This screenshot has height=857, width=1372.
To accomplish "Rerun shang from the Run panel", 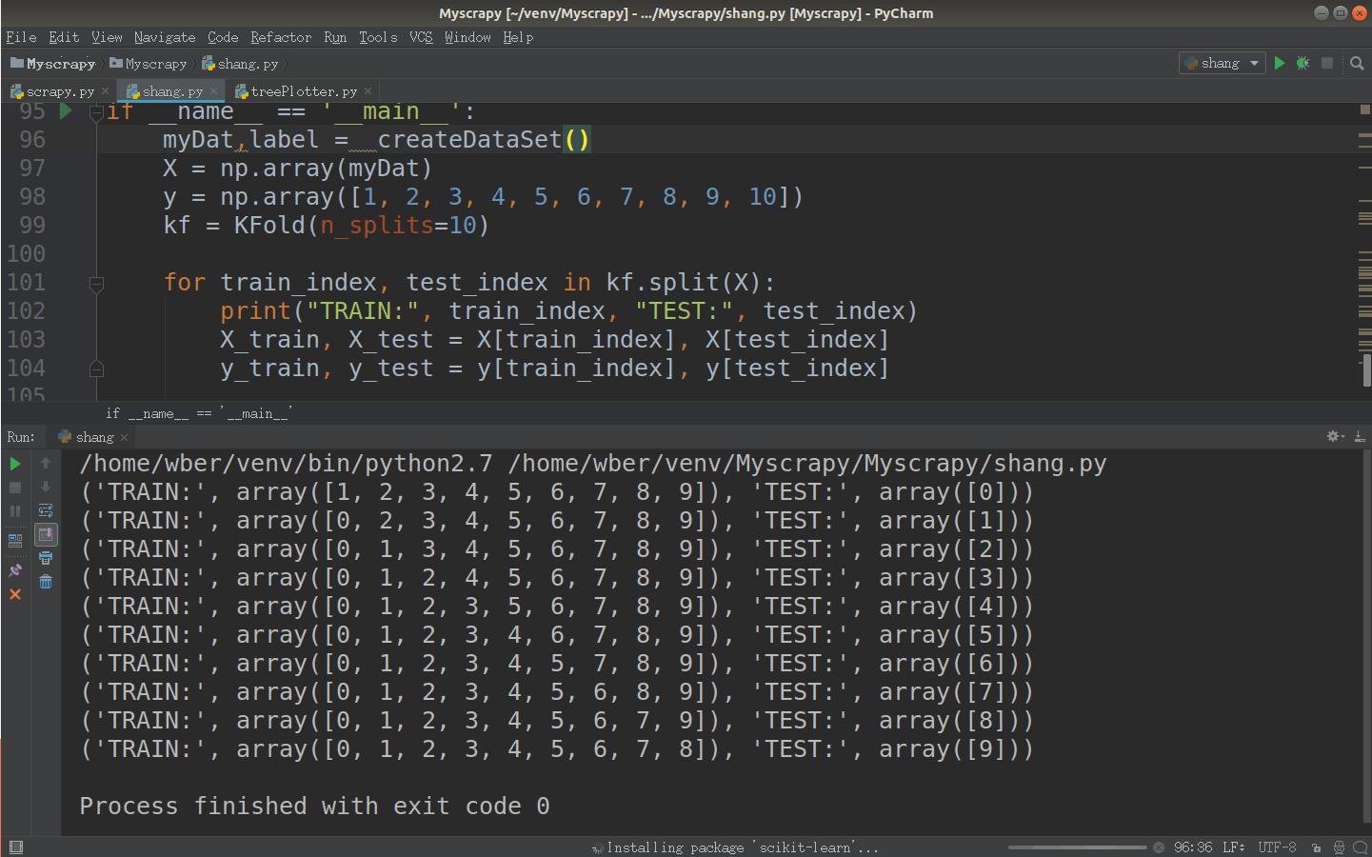I will tap(15, 464).
